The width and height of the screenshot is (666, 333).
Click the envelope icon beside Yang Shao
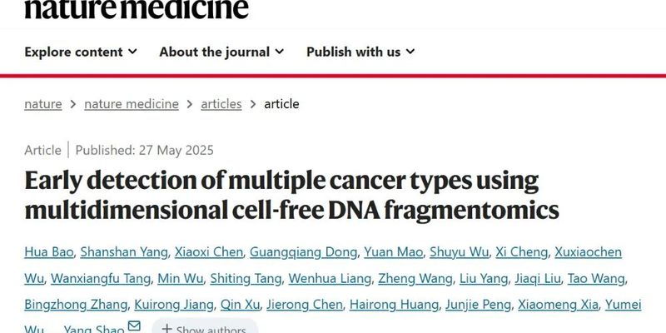click(x=134, y=326)
